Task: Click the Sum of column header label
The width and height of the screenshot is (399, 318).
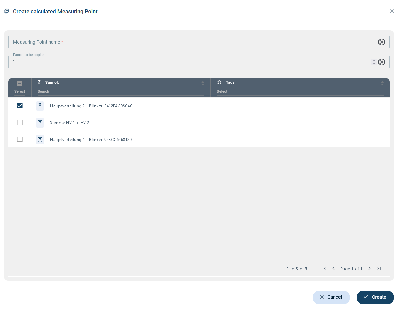Action: click(x=52, y=82)
